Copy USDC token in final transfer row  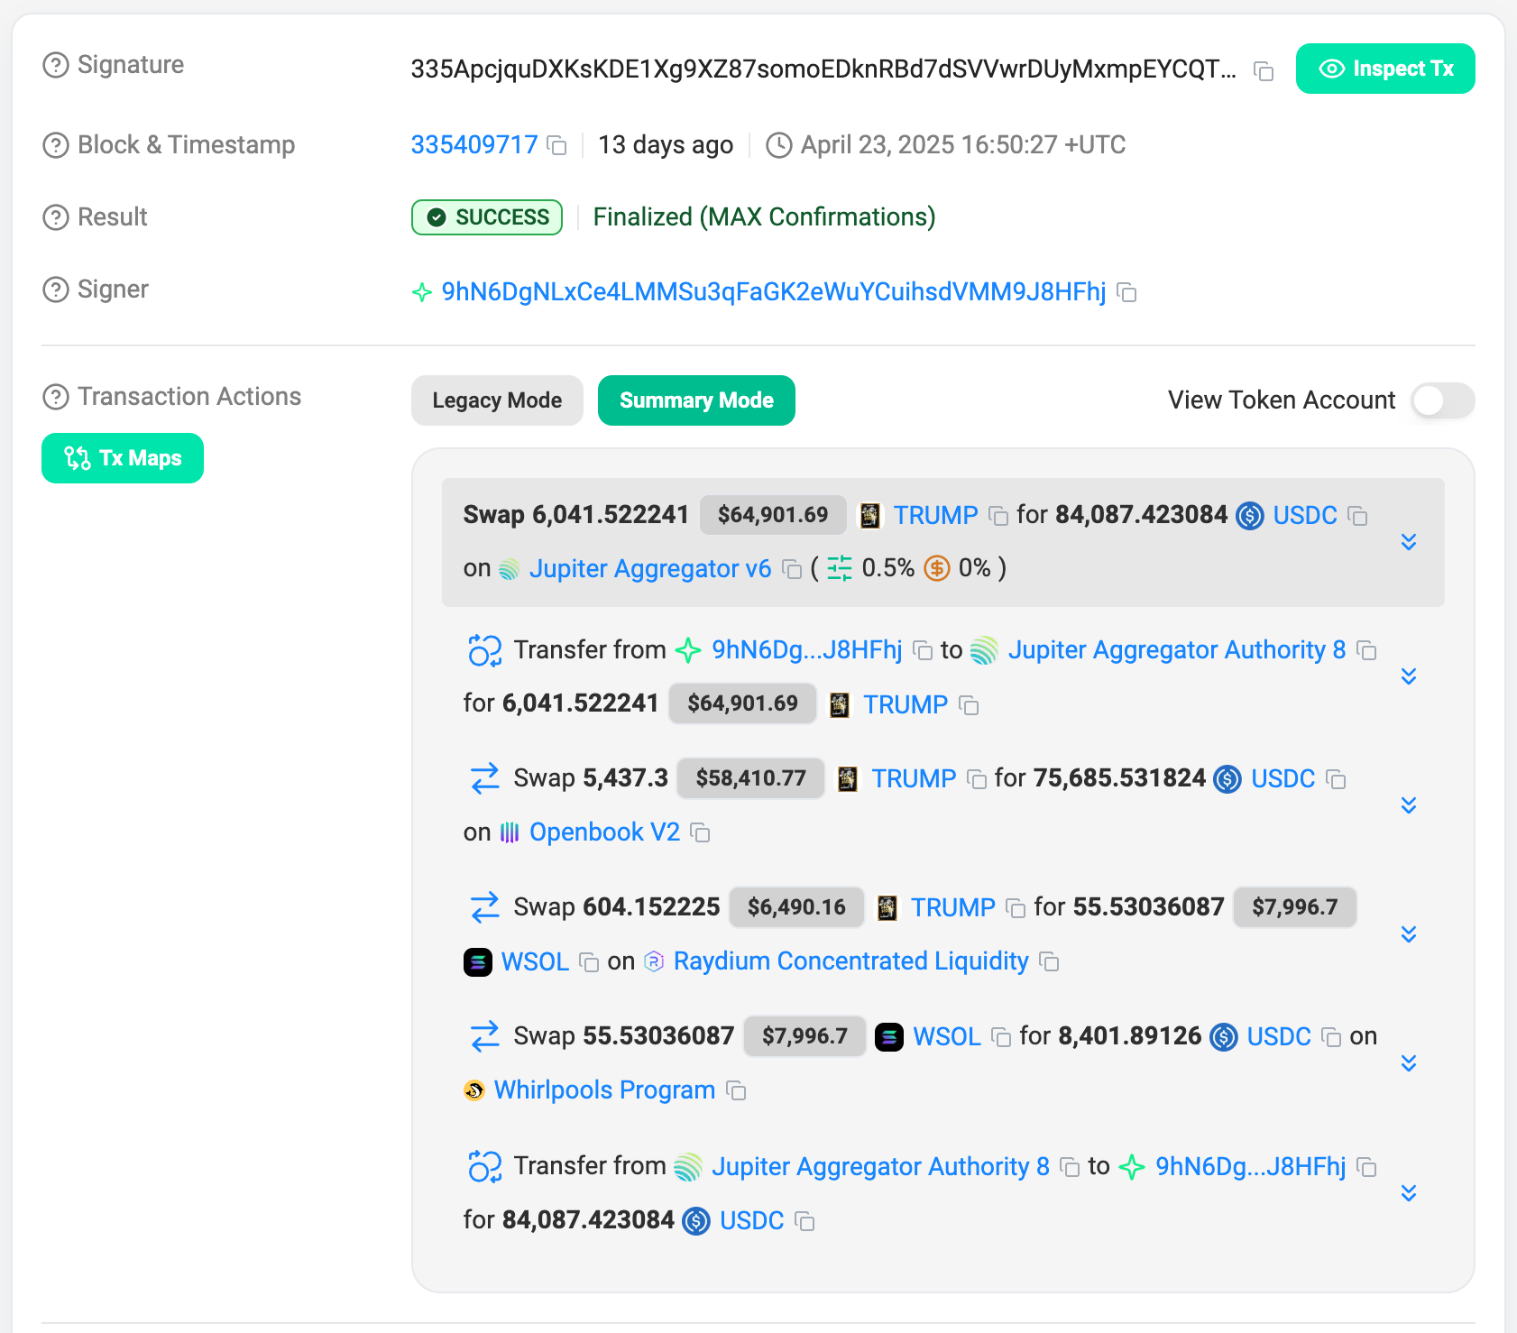pos(804,1221)
